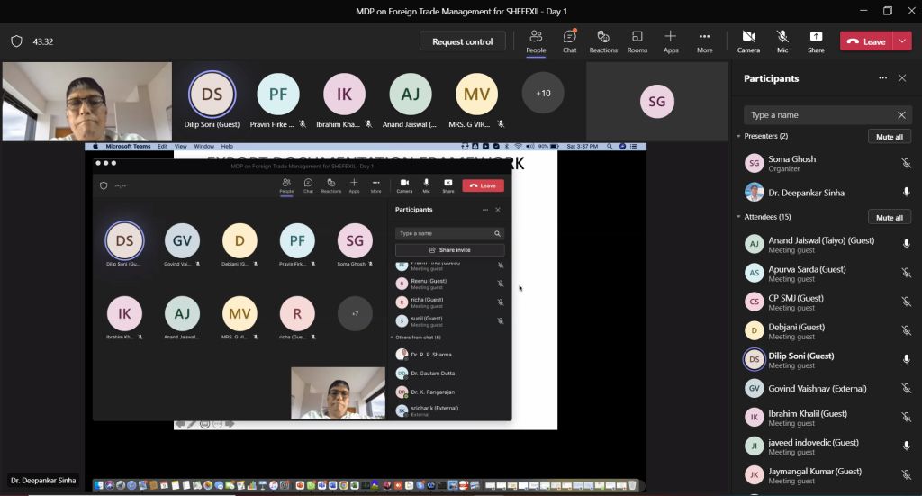922x496 pixels.
Task: Click the Request control button
Action: click(x=462, y=41)
